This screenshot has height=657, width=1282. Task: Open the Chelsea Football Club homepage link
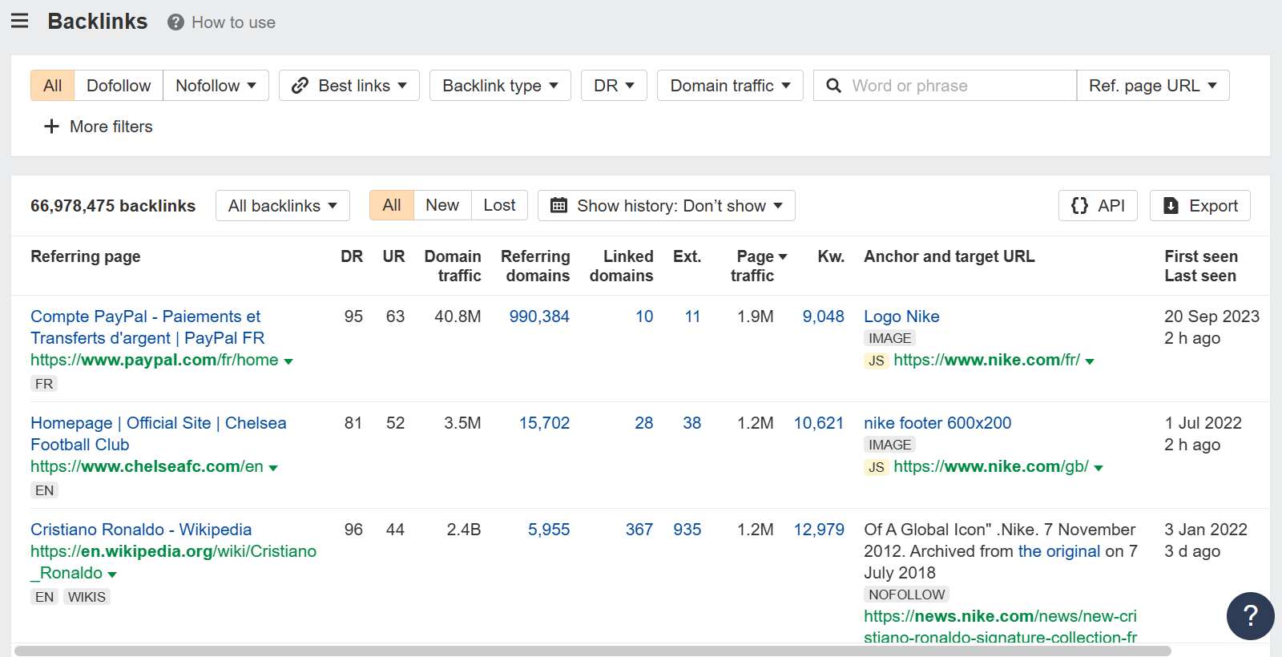(159, 433)
